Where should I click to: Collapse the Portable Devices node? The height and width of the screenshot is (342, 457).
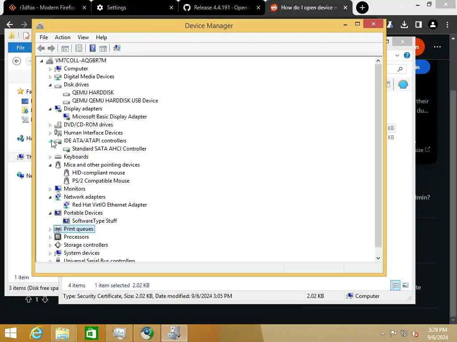50,213
